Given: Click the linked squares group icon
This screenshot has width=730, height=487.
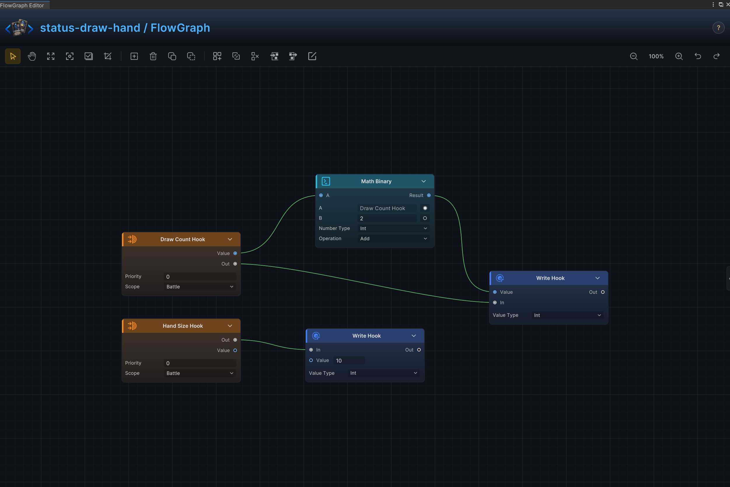Looking at the screenshot, I should point(236,56).
